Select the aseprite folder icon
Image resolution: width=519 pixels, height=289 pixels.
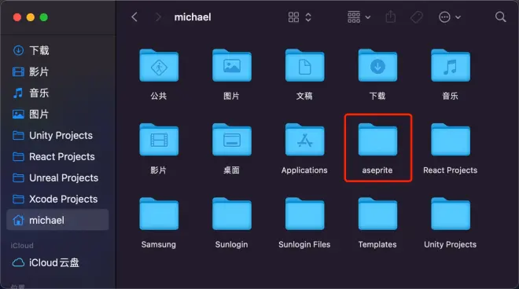coord(377,139)
